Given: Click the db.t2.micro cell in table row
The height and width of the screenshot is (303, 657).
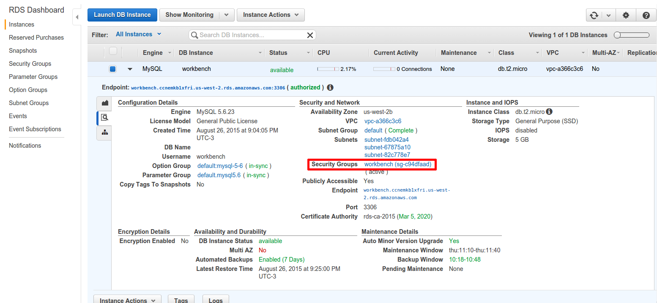Looking at the screenshot, I should coord(512,69).
